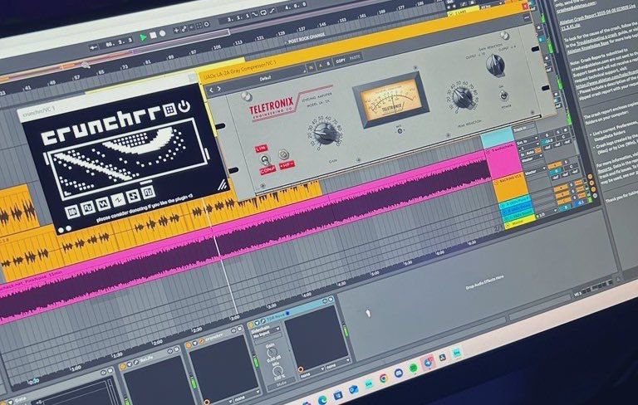Open Outlook from the taskbar

click(x=354, y=389)
